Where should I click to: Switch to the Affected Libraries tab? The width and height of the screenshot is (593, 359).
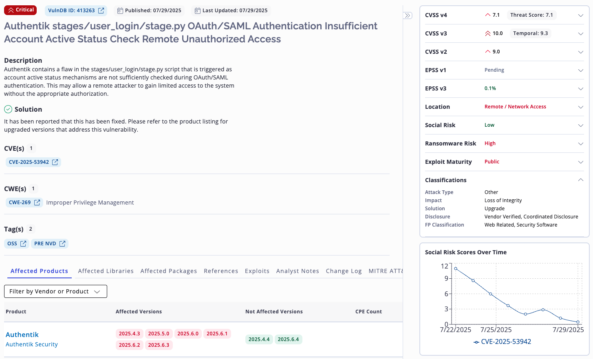click(106, 271)
